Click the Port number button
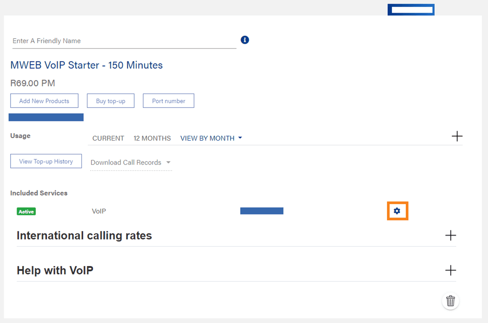Image resolution: width=488 pixels, height=323 pixels. (x=168, y=101)
